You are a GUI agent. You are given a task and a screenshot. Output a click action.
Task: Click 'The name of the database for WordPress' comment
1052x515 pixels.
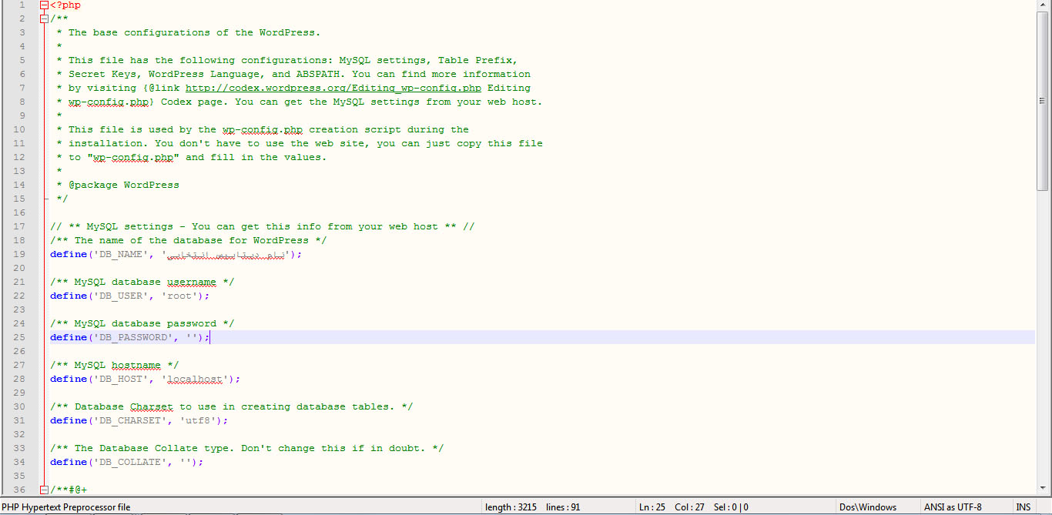[189, 240]
